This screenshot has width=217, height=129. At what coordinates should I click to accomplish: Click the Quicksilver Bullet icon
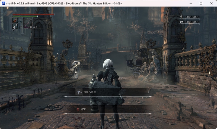tap(15, 26)
